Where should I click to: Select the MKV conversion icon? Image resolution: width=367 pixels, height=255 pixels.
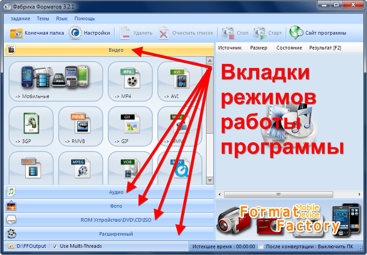click(31, 168)
